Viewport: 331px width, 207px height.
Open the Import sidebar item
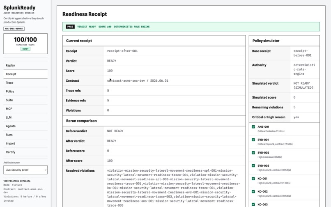25,143
